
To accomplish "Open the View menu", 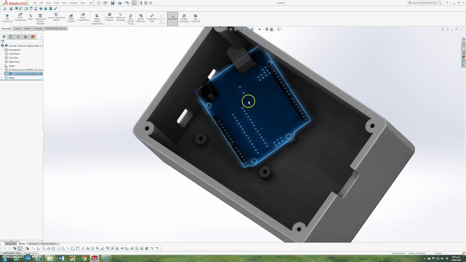I will 48,3.
